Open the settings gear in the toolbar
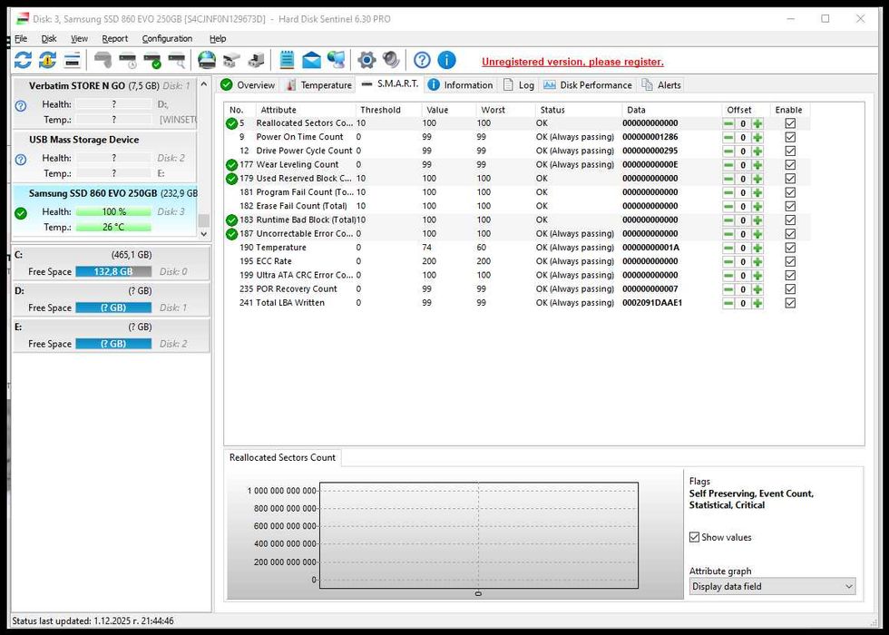Screen dimensions: 889x635 [x=366, y=60]
